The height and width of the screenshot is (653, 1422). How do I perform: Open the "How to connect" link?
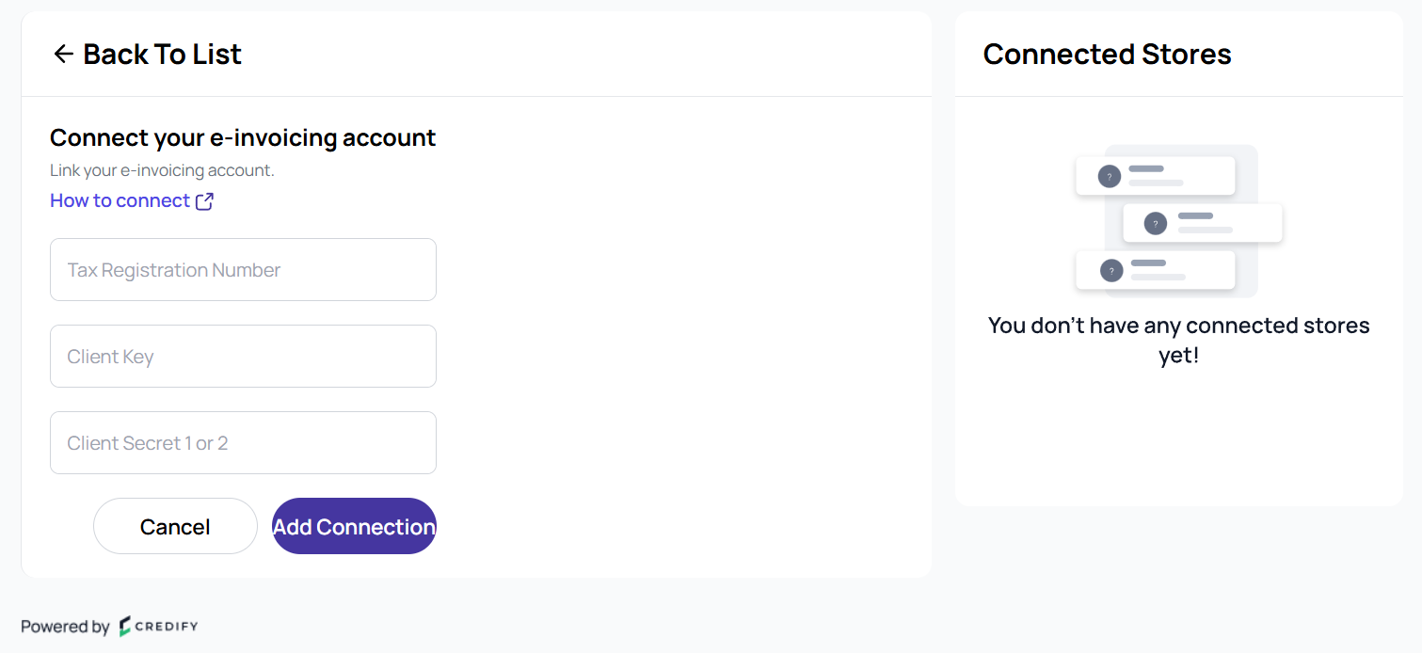pos(120,200)
